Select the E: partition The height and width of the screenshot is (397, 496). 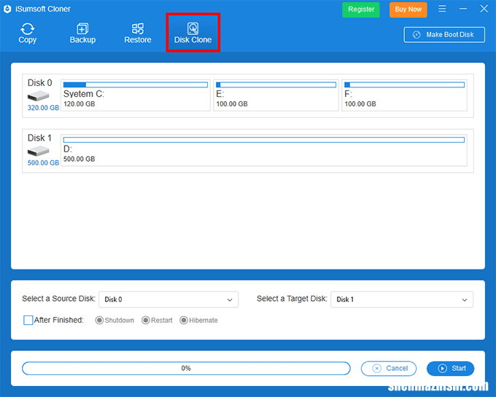[x=276, y=95]
